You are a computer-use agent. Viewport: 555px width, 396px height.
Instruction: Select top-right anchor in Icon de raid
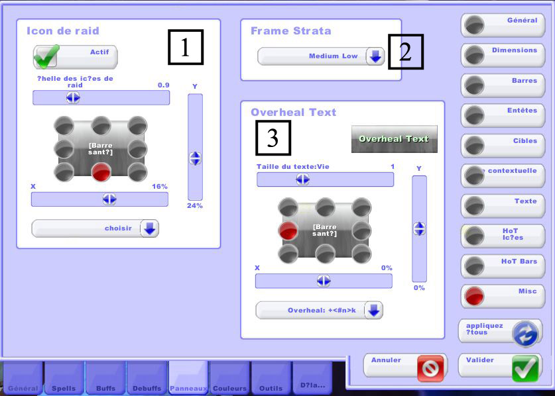pos(137,126)
